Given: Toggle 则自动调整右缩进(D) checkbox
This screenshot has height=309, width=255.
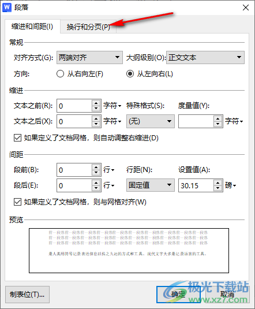Looking at the screenshot, I should point(17,138).
